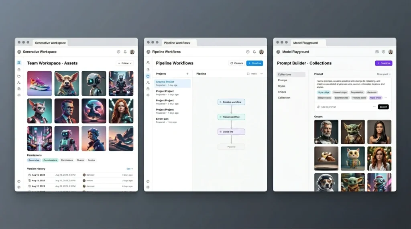
Task: Open notifications bell in Pipeline Workflows window
Action: 254,52
